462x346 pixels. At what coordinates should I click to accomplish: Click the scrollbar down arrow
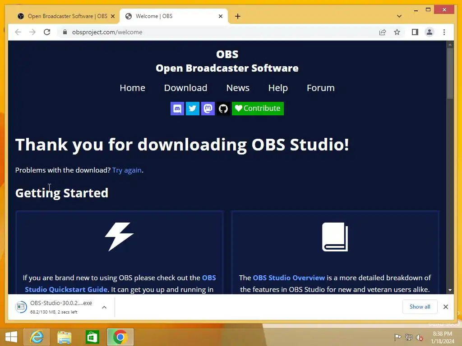pos(450,290)
